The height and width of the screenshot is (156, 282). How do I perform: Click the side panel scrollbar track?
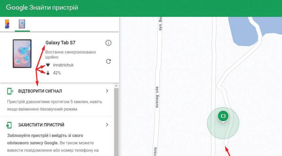click(x=116, y=122)
